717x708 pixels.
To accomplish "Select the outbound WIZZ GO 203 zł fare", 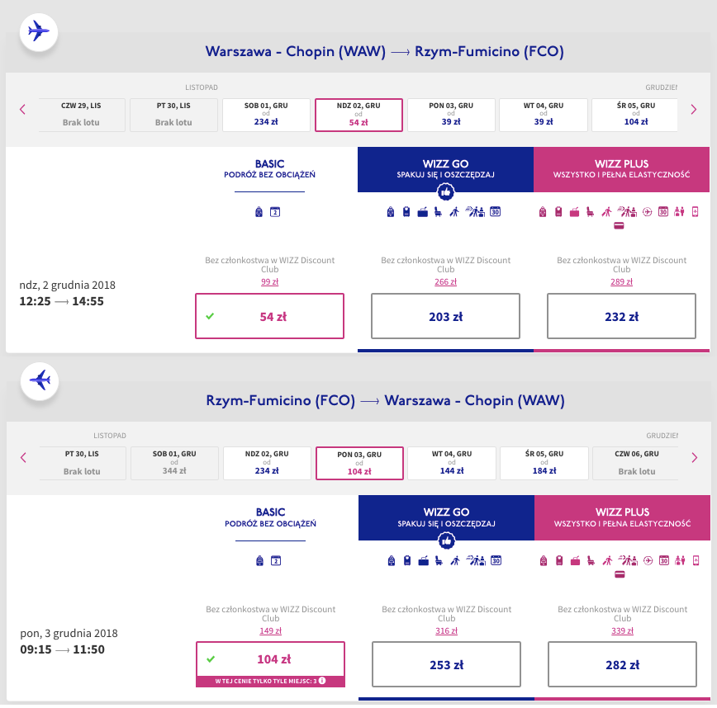I will (445, 316).
